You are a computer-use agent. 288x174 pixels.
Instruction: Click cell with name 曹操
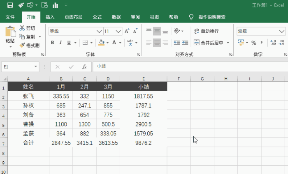tap(28, 124)
